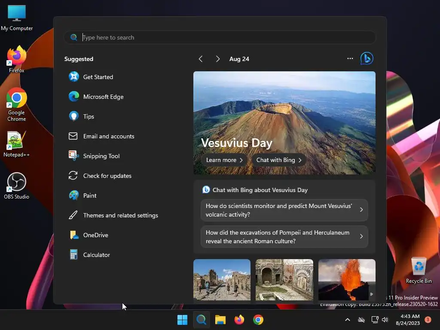The image size is (440, 330).
Task: Select the Notepad++ desktop shortcut
Action: point(17,144)
